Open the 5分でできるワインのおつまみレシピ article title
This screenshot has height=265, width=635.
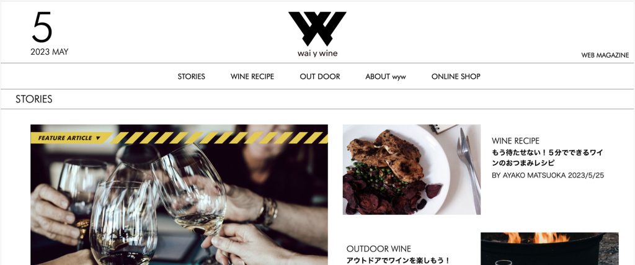click(x=547, y=158)
